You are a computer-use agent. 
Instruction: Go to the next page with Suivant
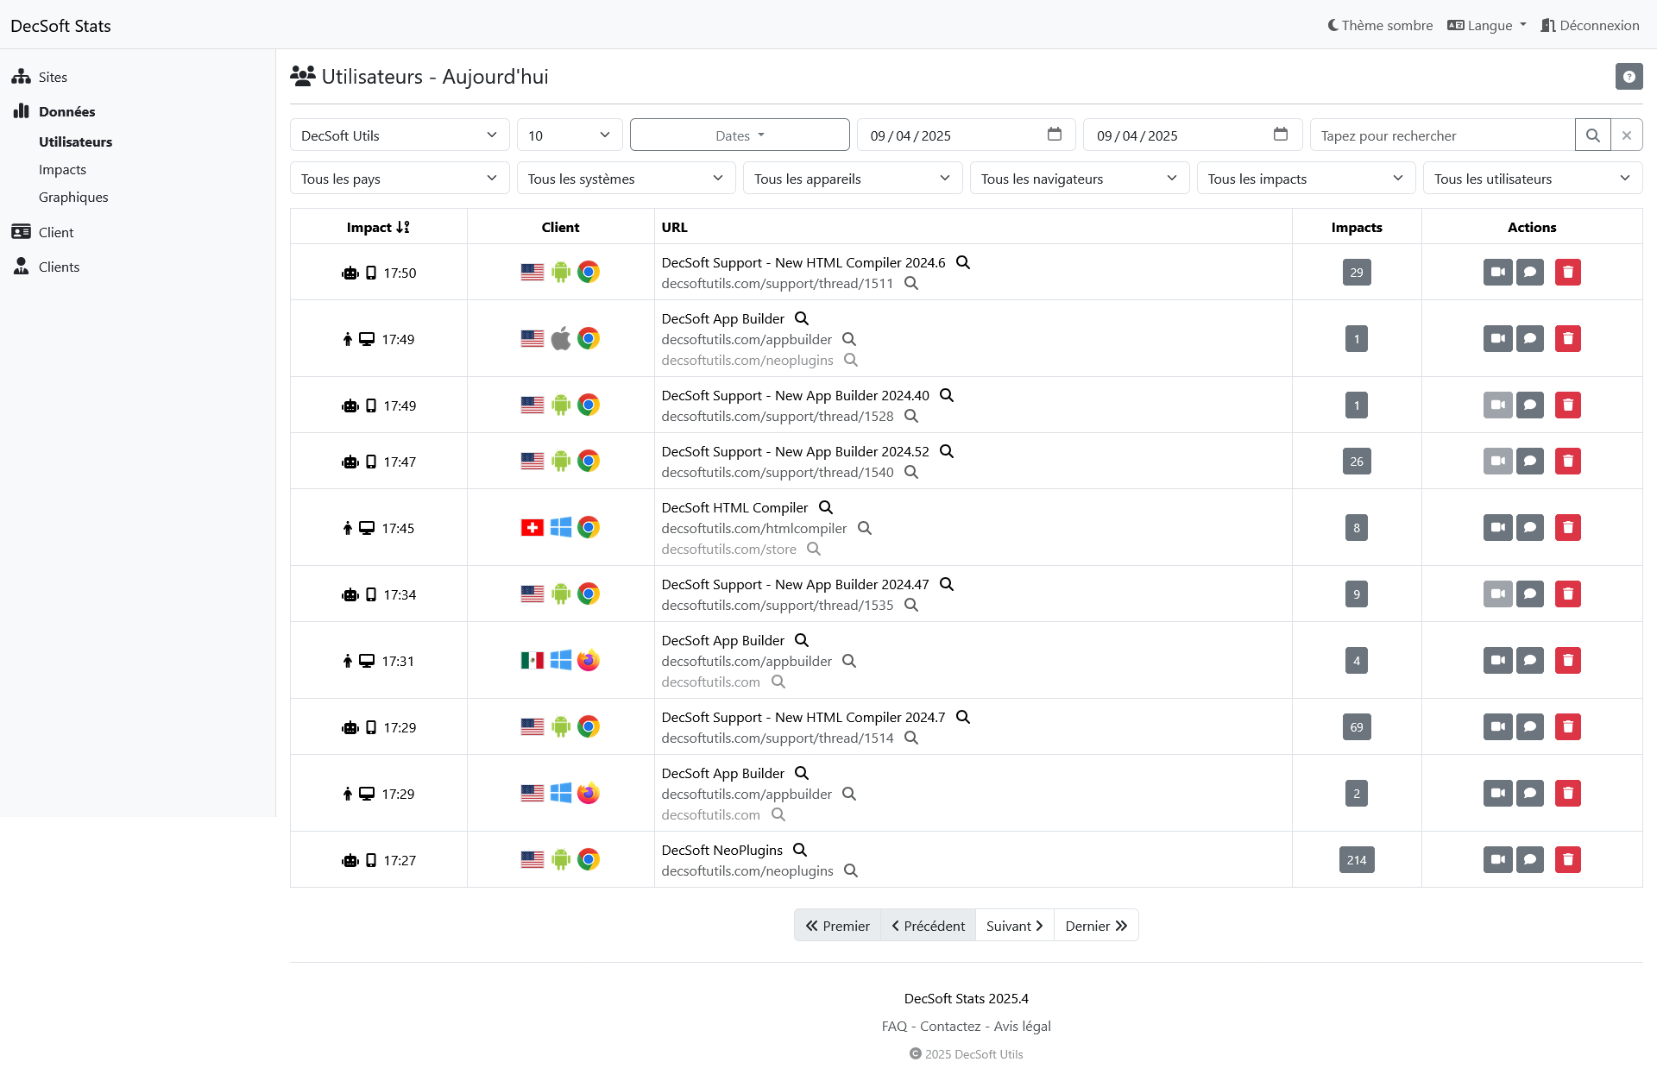1013,925
